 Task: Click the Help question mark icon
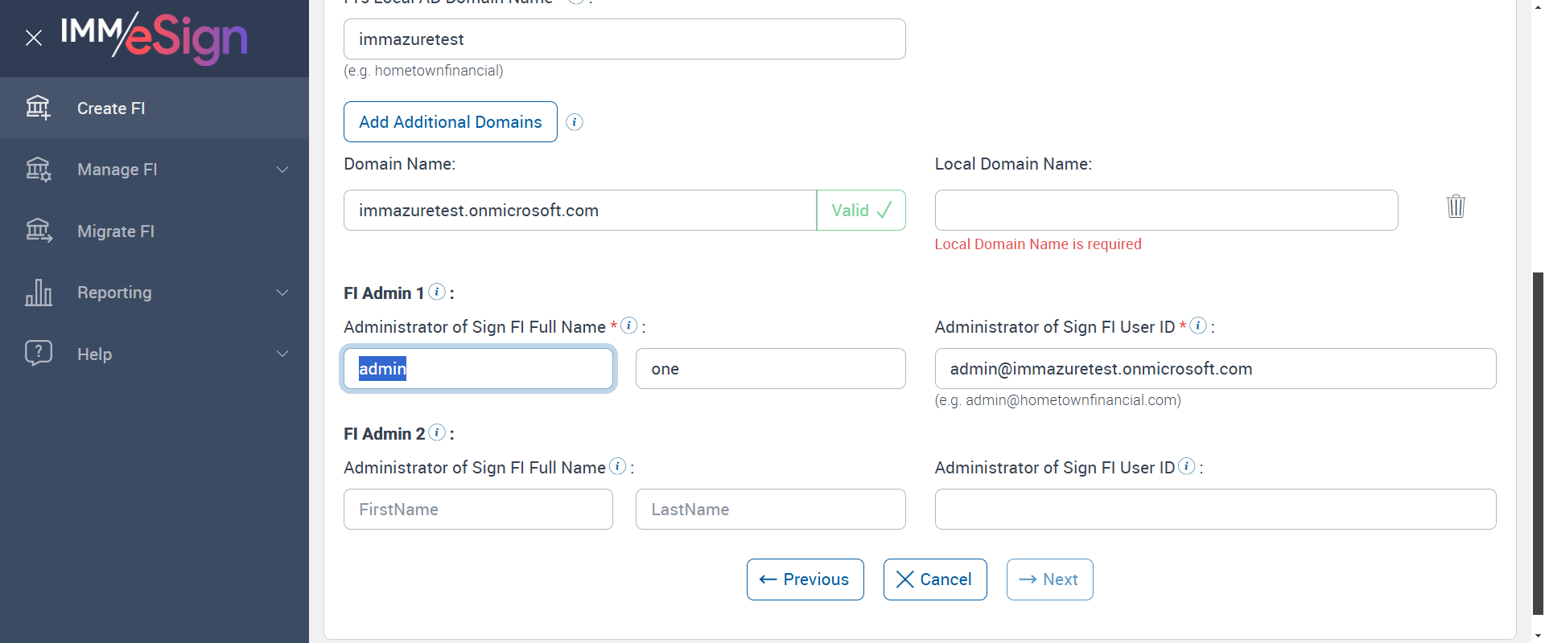click(x=38, y=354)
